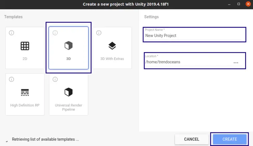
Task: Open info for the 3D template
Action: click(55, 33)
